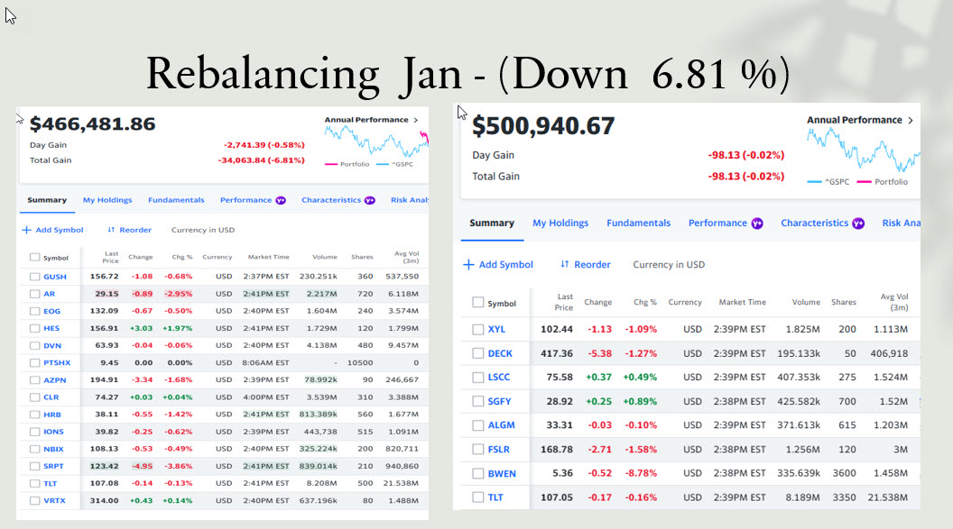Open the EOG ticker link
The height and width of the screenshot is (529, 953).
[51, 311]
